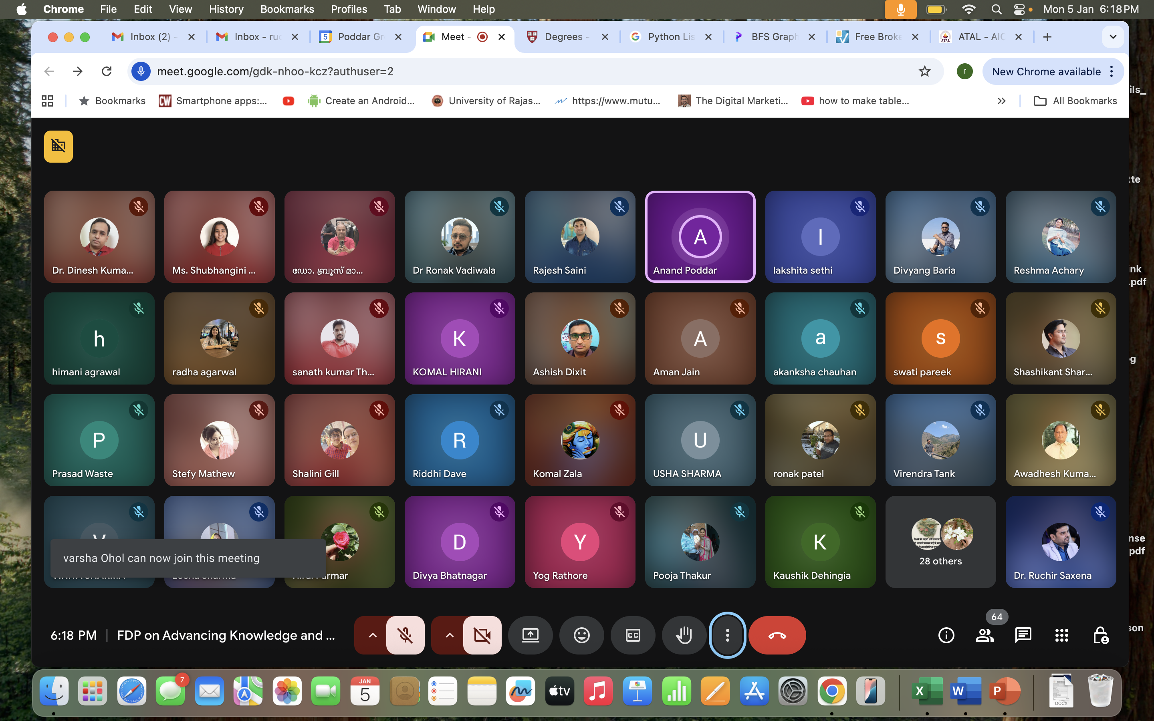
Task: Expand audio settings arrow beside microphone
Action: pyautogui.click(x=372, y=635)
